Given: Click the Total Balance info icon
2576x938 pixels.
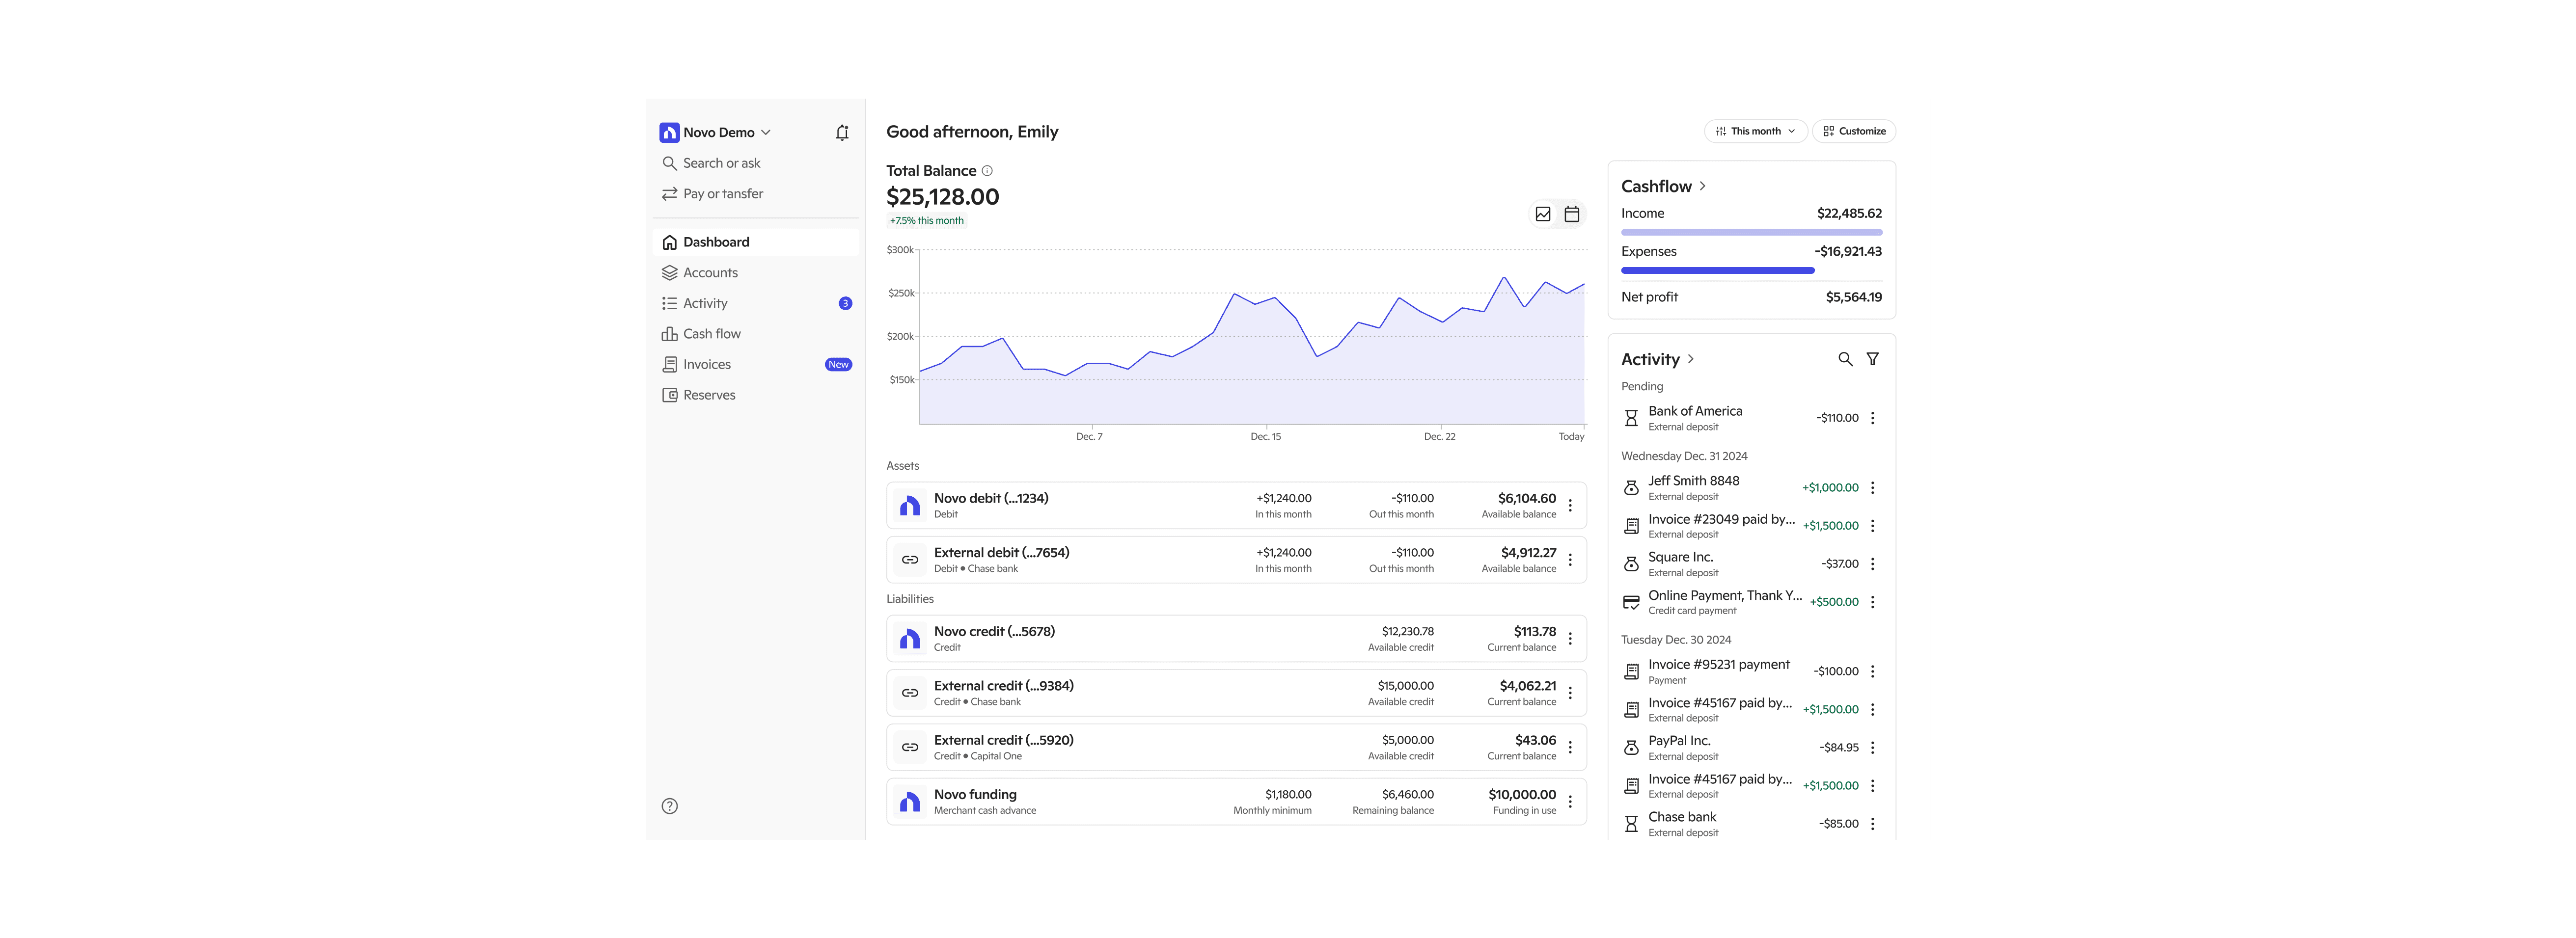Looking at the screenshot, I should [987, 171].
